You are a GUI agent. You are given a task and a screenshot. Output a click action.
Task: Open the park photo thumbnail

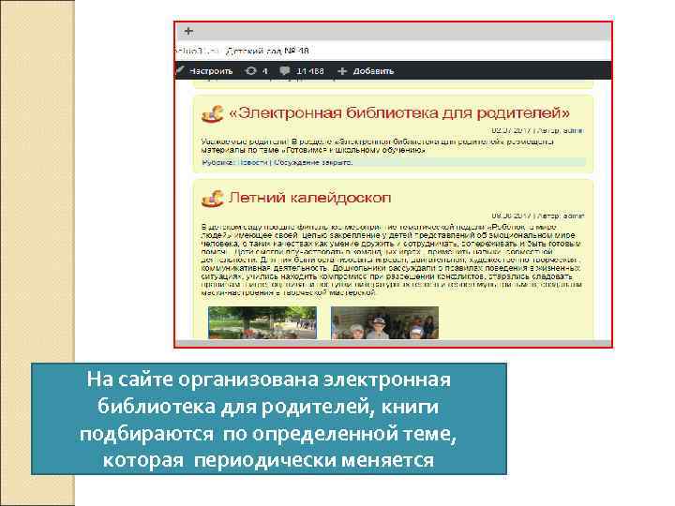click(262, 322)
